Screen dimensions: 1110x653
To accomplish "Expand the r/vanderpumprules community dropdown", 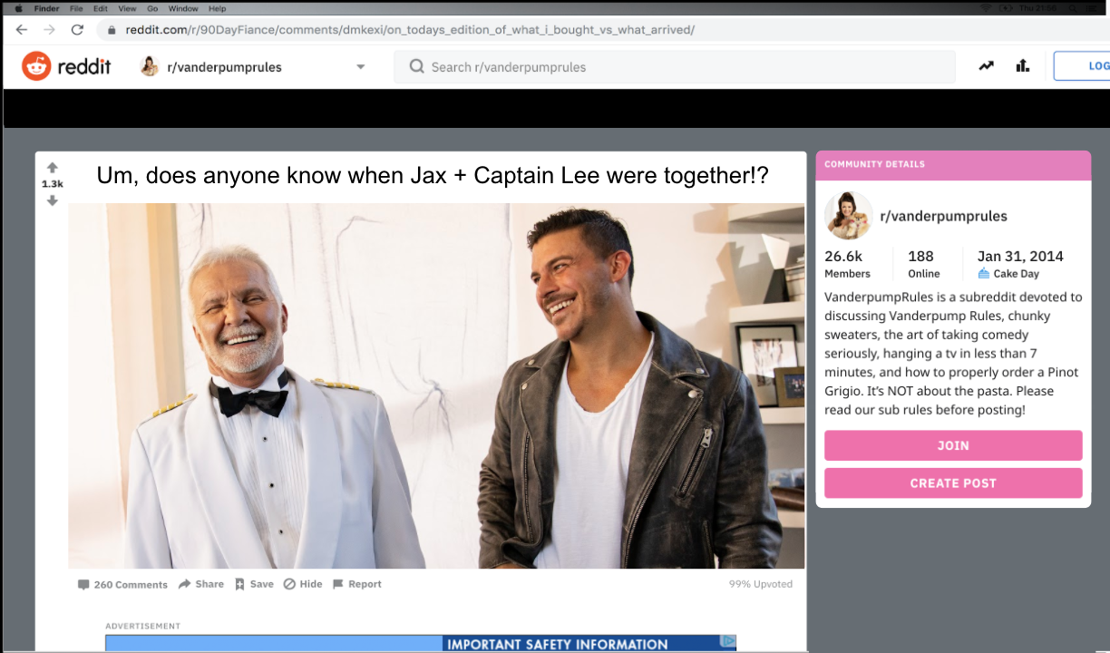I will [361, 67].
